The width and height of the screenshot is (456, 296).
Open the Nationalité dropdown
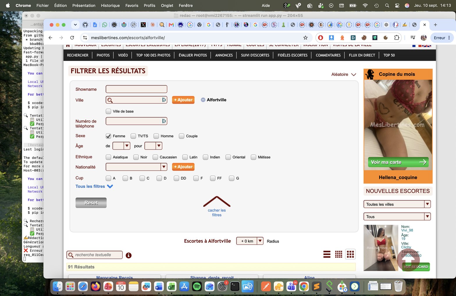pyautogui.click(x=136, y=167)
